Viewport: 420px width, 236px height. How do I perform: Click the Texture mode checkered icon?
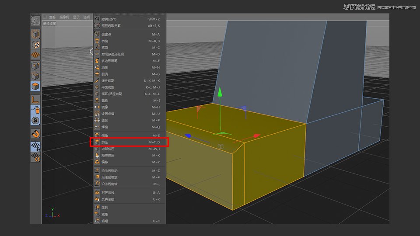tap(36, 45)
